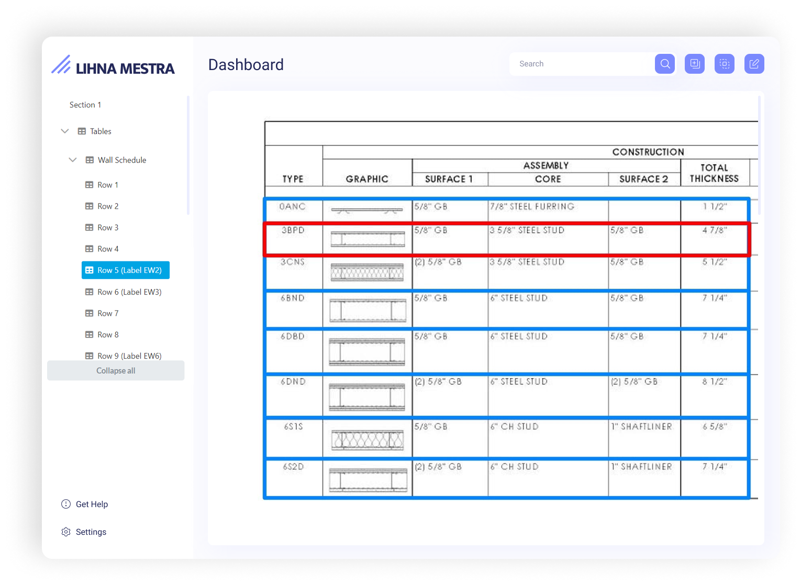The height and width of the screenshot is (585, 801).
Task: Click the 3CNS wall graphic thumbnail
Action: (x=368, y=272)
